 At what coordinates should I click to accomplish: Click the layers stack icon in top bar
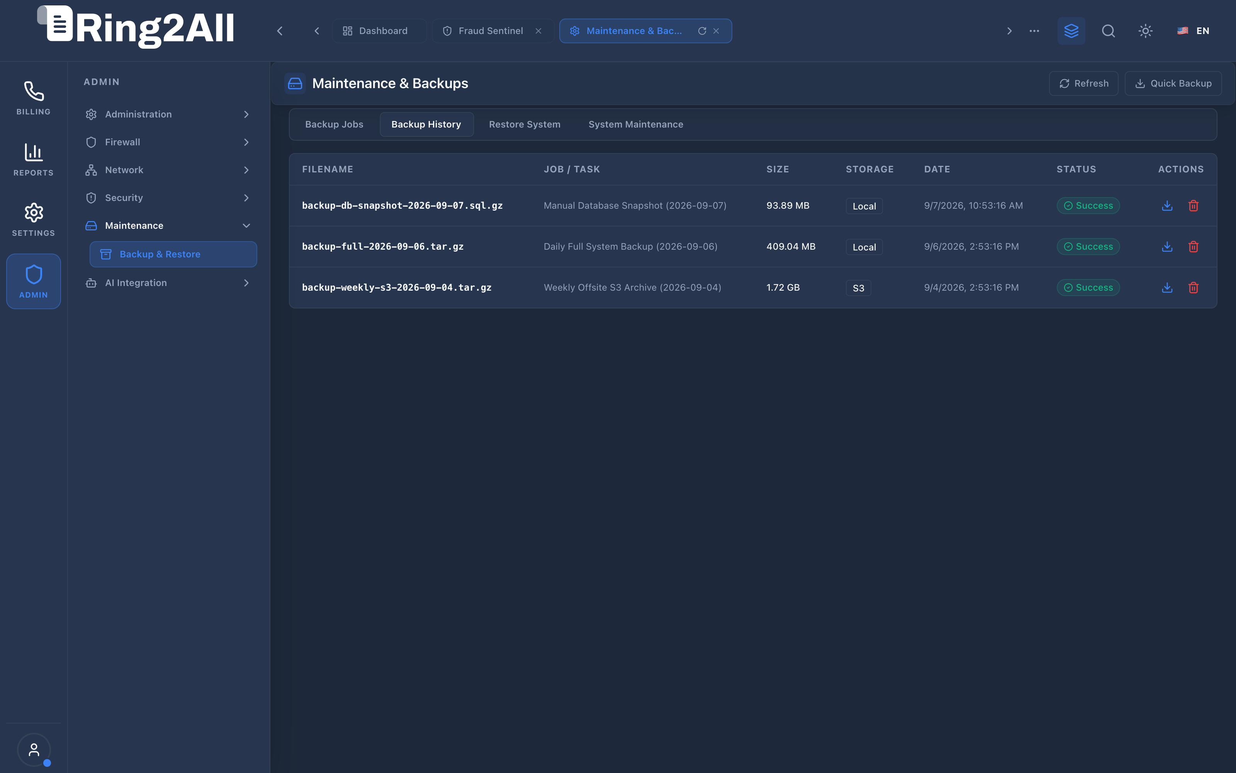[1071, 31]
